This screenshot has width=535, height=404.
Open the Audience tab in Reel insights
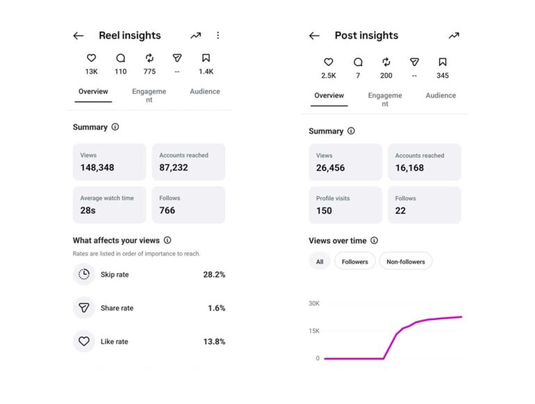click(x=205, y=91)
